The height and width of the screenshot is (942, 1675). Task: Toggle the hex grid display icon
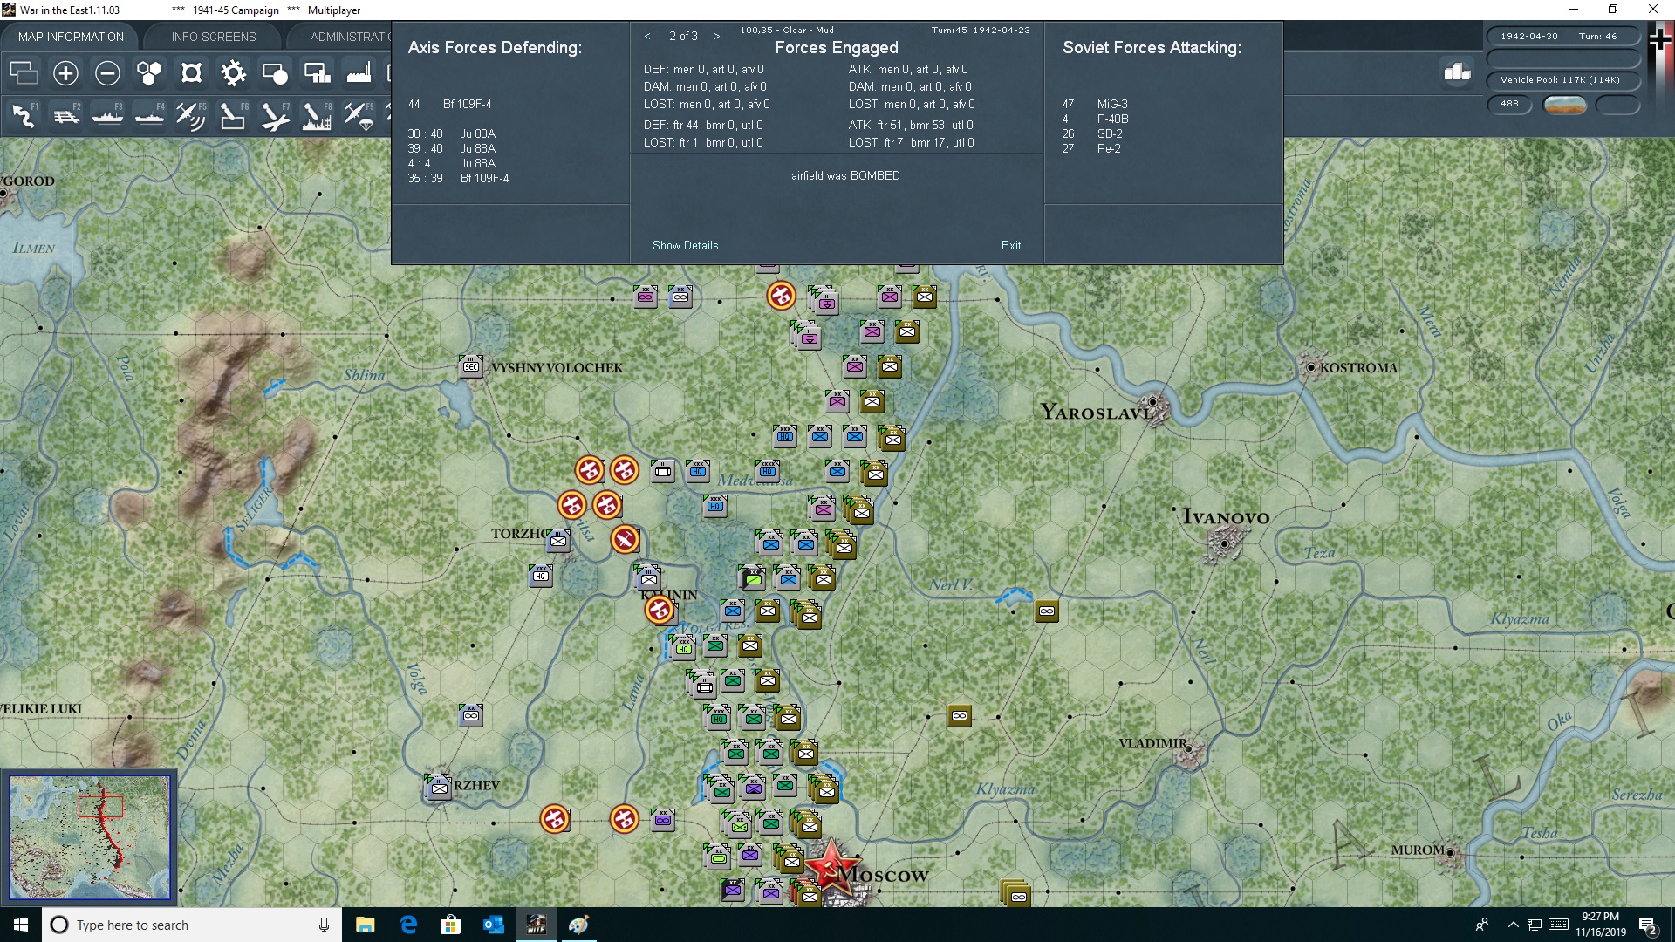click(x=149, y=72)
